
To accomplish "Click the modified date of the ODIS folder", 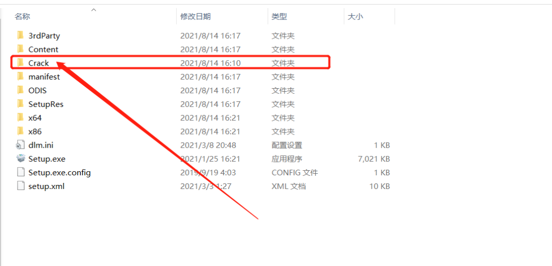I will (210, 91).
